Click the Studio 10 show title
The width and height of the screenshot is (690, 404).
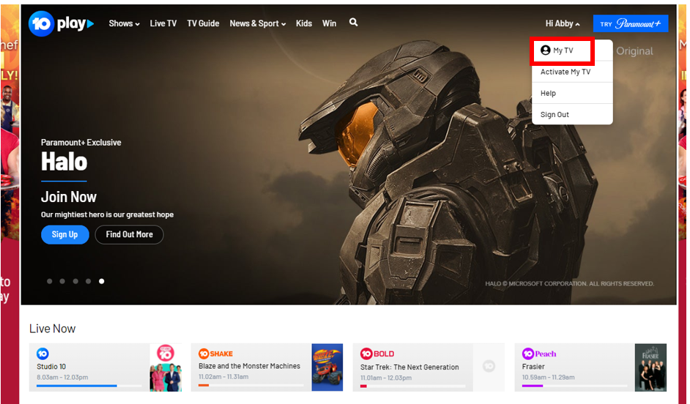tap(51, 367)
